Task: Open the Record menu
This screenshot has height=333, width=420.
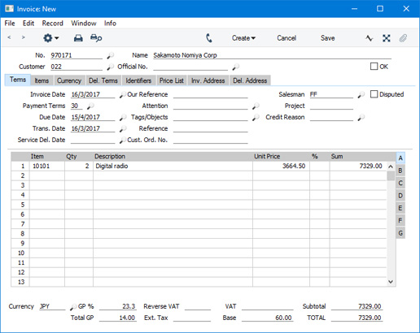Action: 53,24
